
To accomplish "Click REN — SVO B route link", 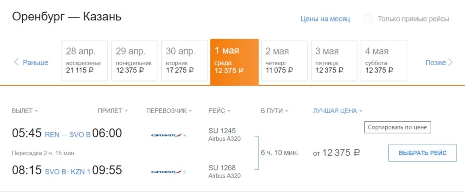I will 67,135.
